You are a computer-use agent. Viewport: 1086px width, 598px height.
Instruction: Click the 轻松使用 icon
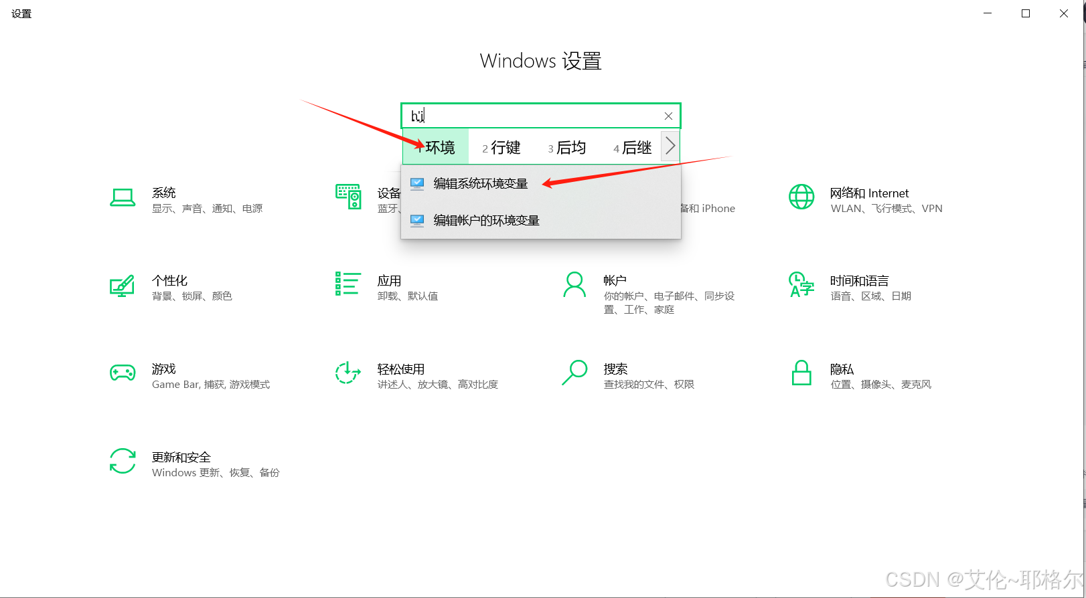[348, 373]
